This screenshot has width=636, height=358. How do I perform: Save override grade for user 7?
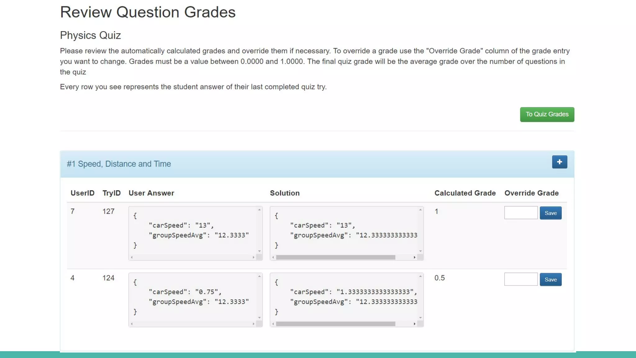(x=550, y=213)
